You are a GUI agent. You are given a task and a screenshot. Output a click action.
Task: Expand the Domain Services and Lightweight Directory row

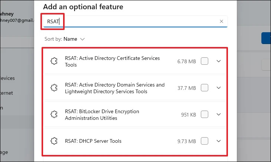coord(218,88)
